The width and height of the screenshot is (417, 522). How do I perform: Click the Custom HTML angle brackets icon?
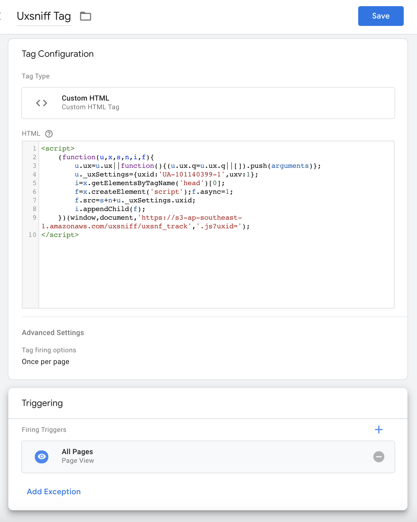pyautogui.click(x=42, y=103)
